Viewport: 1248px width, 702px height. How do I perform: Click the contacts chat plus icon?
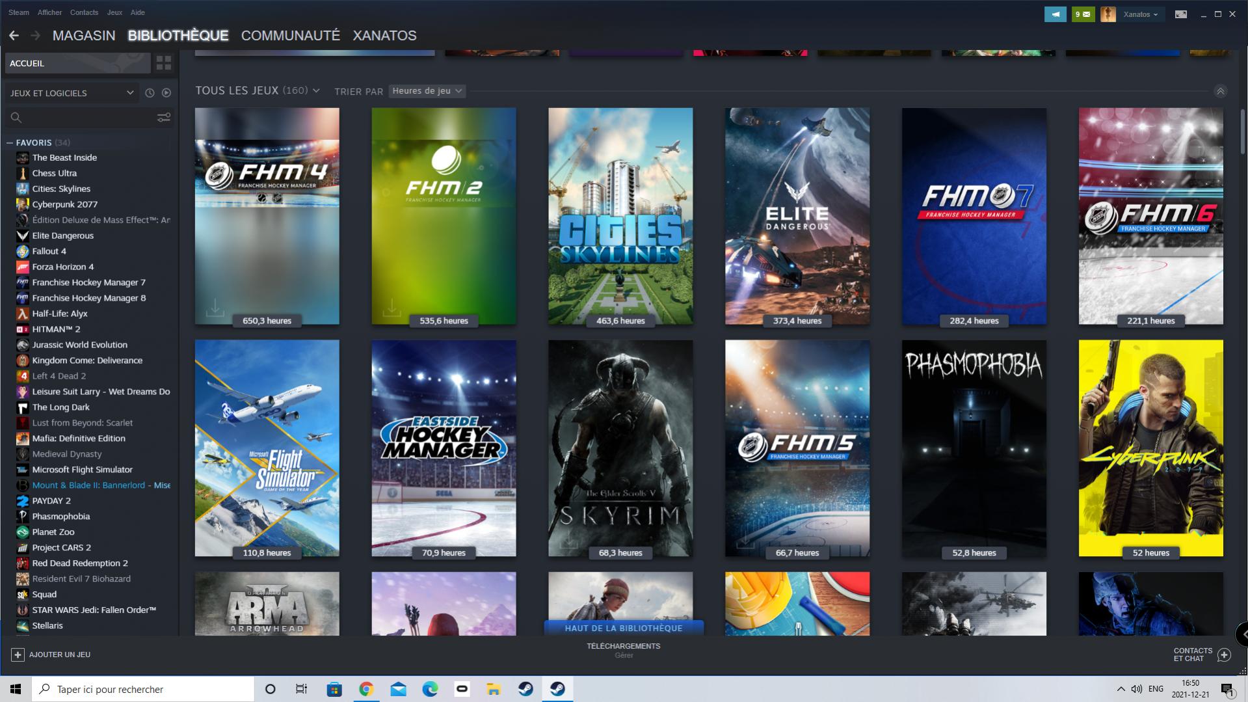1224,655
